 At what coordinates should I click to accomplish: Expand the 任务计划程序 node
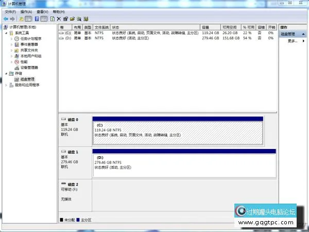11,39
